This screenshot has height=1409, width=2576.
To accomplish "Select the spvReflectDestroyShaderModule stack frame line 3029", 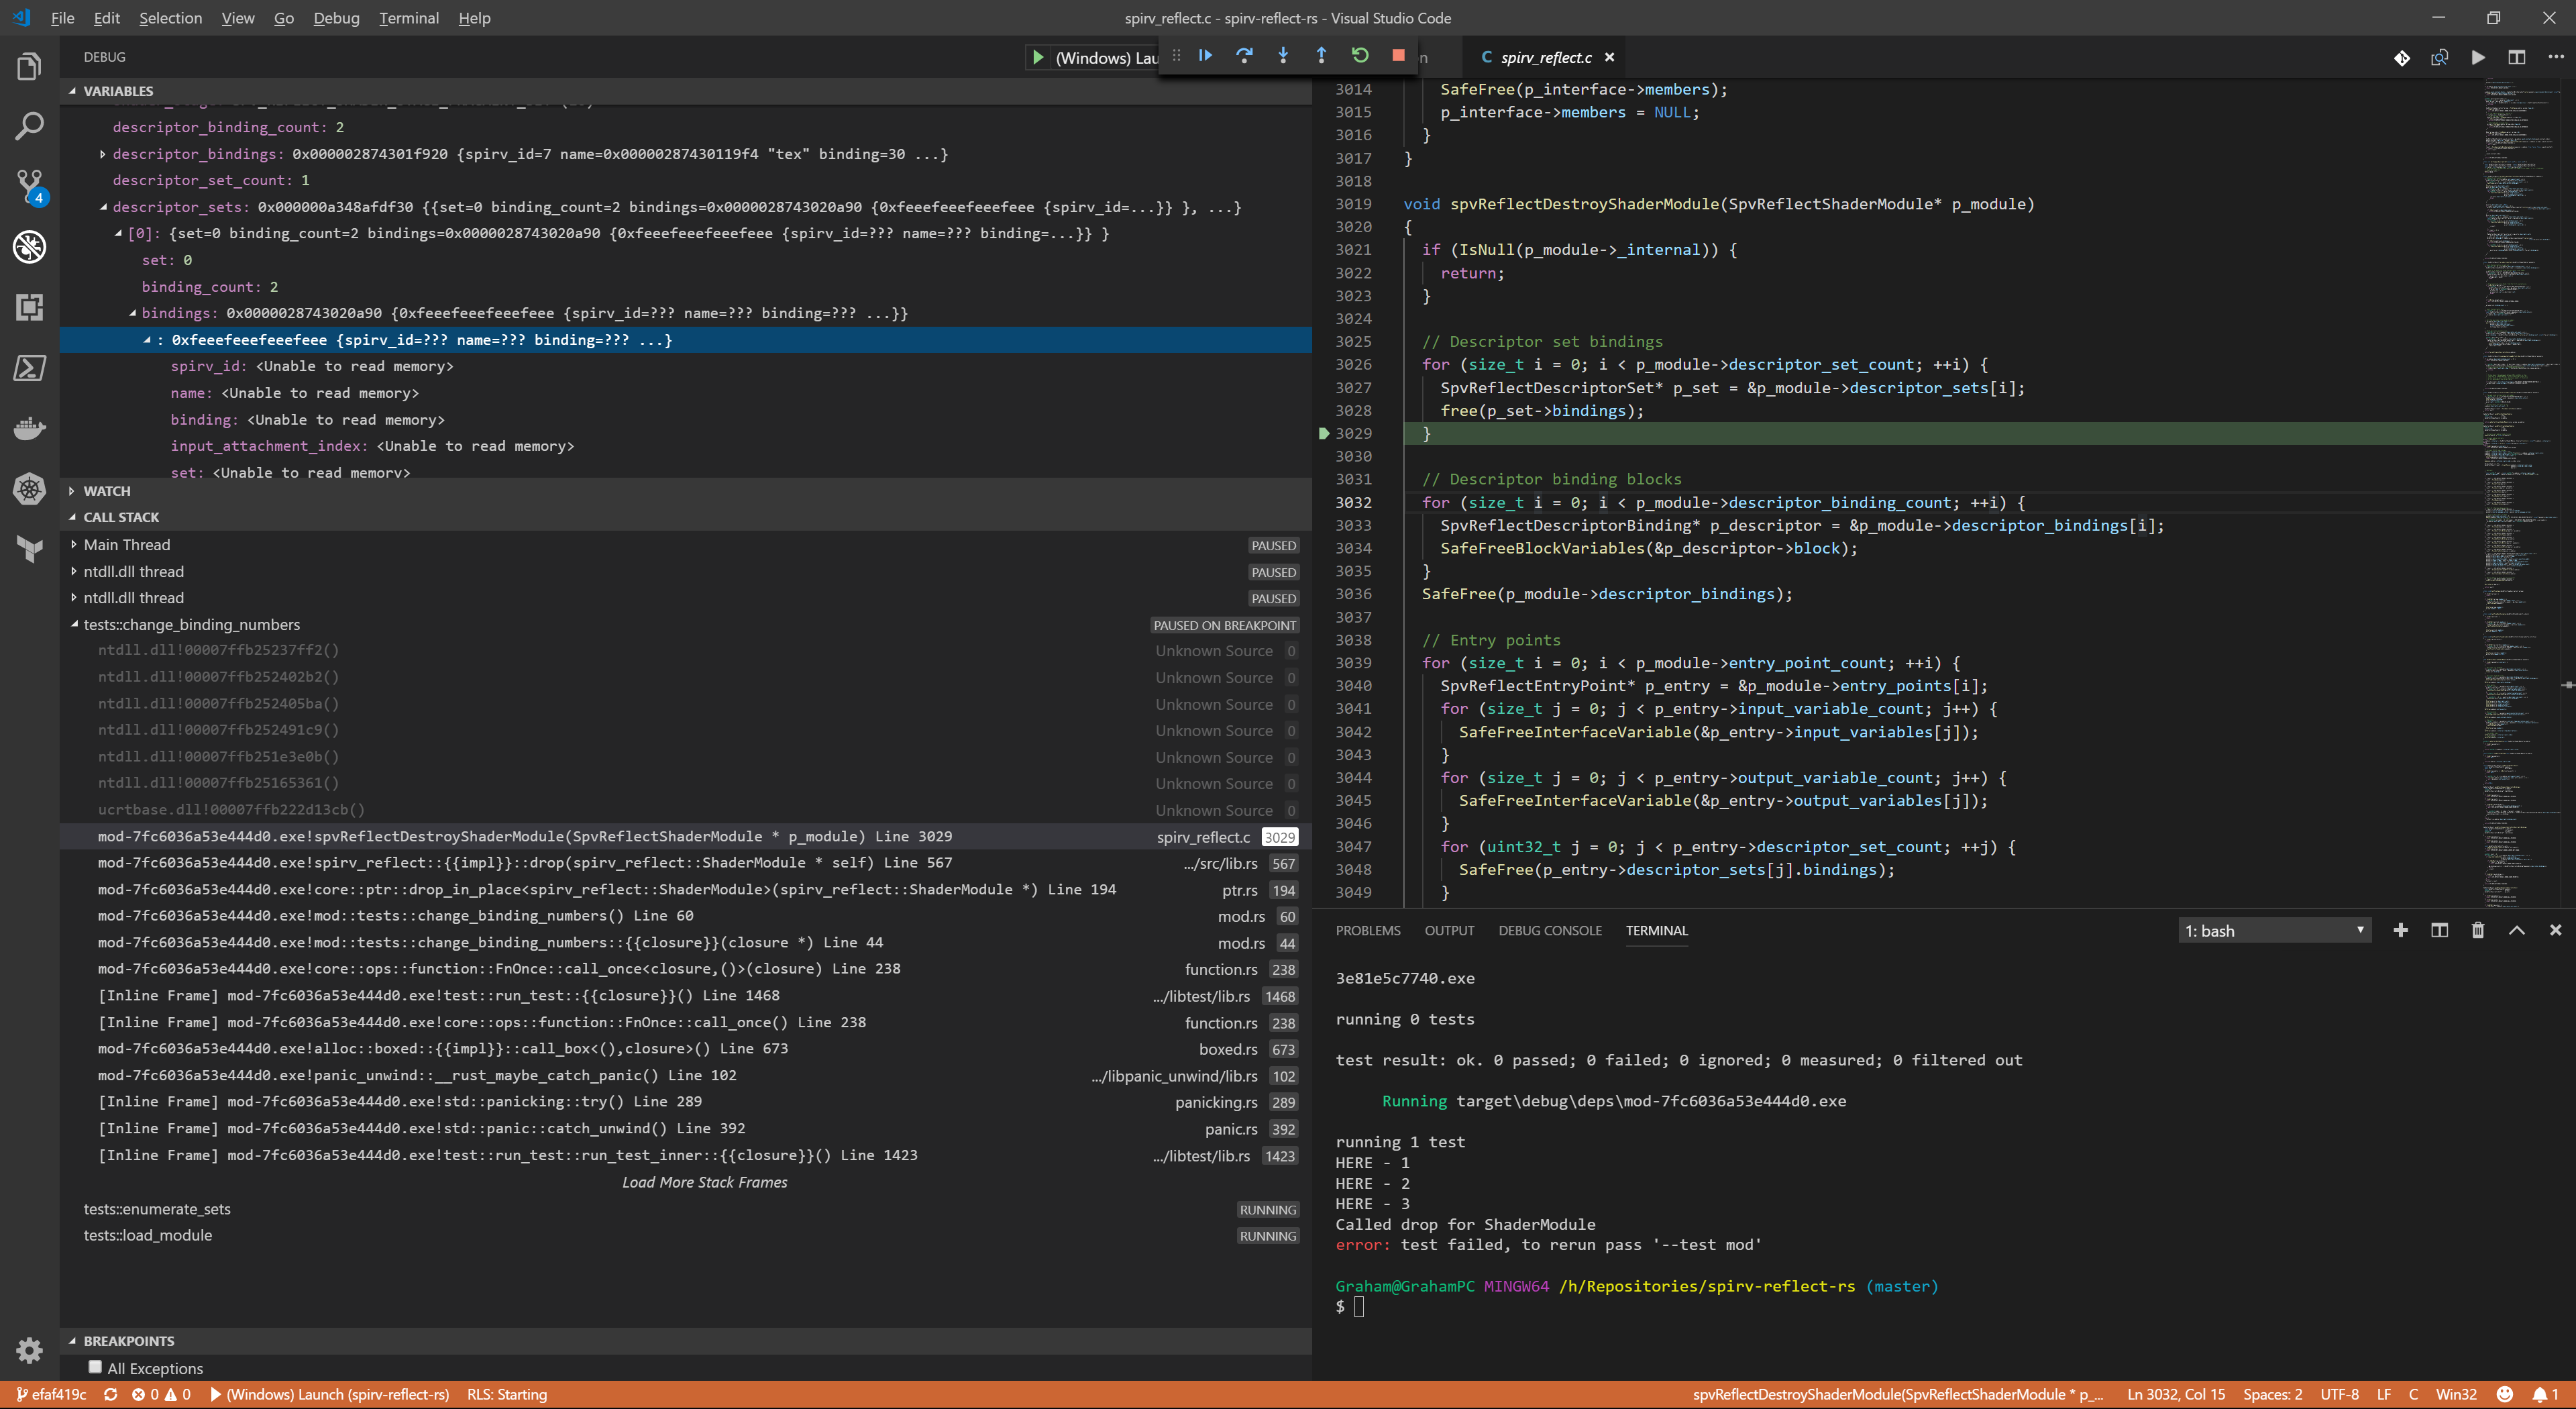I will 686,836.
